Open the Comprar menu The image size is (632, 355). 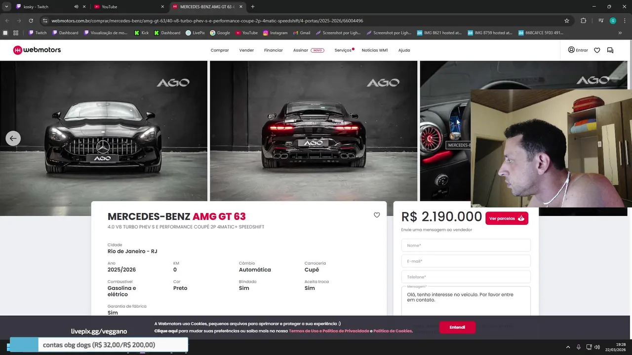coord(220,50)
